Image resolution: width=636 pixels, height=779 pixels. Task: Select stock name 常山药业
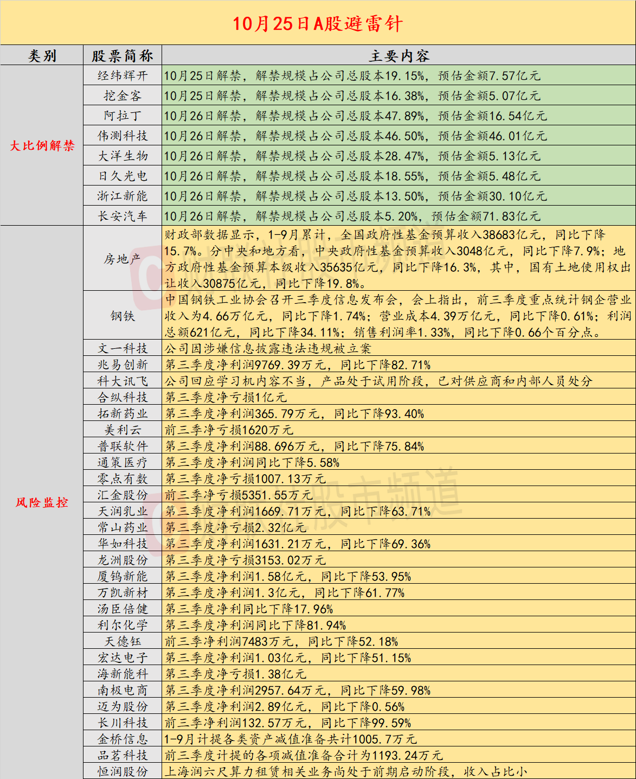pyautogui.click(x=123, y=527)
